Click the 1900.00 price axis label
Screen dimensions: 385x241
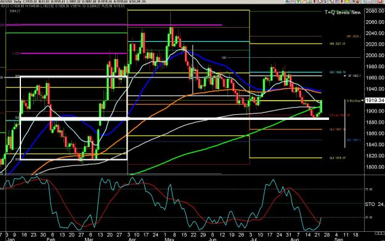coord(375,111)
